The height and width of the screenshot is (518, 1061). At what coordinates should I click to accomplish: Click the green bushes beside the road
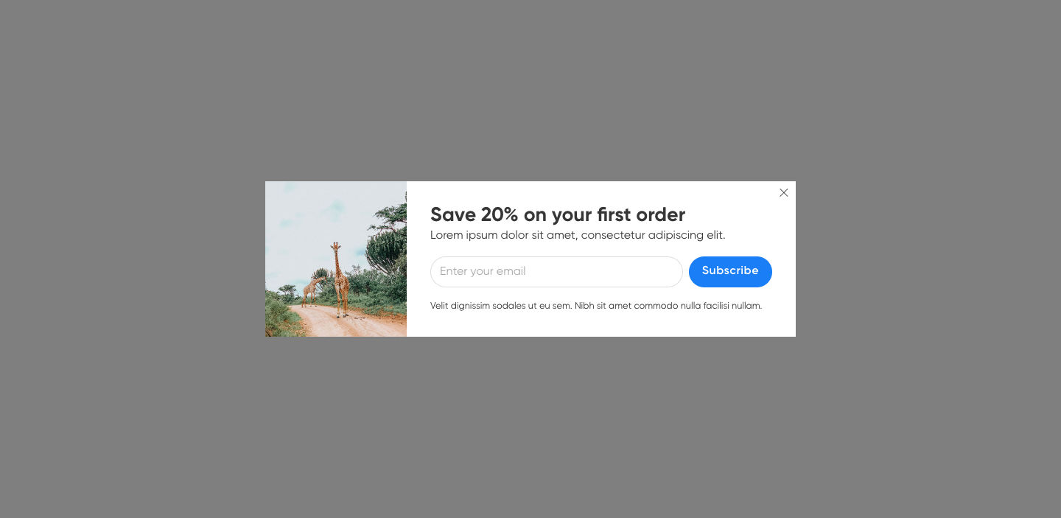377,291
